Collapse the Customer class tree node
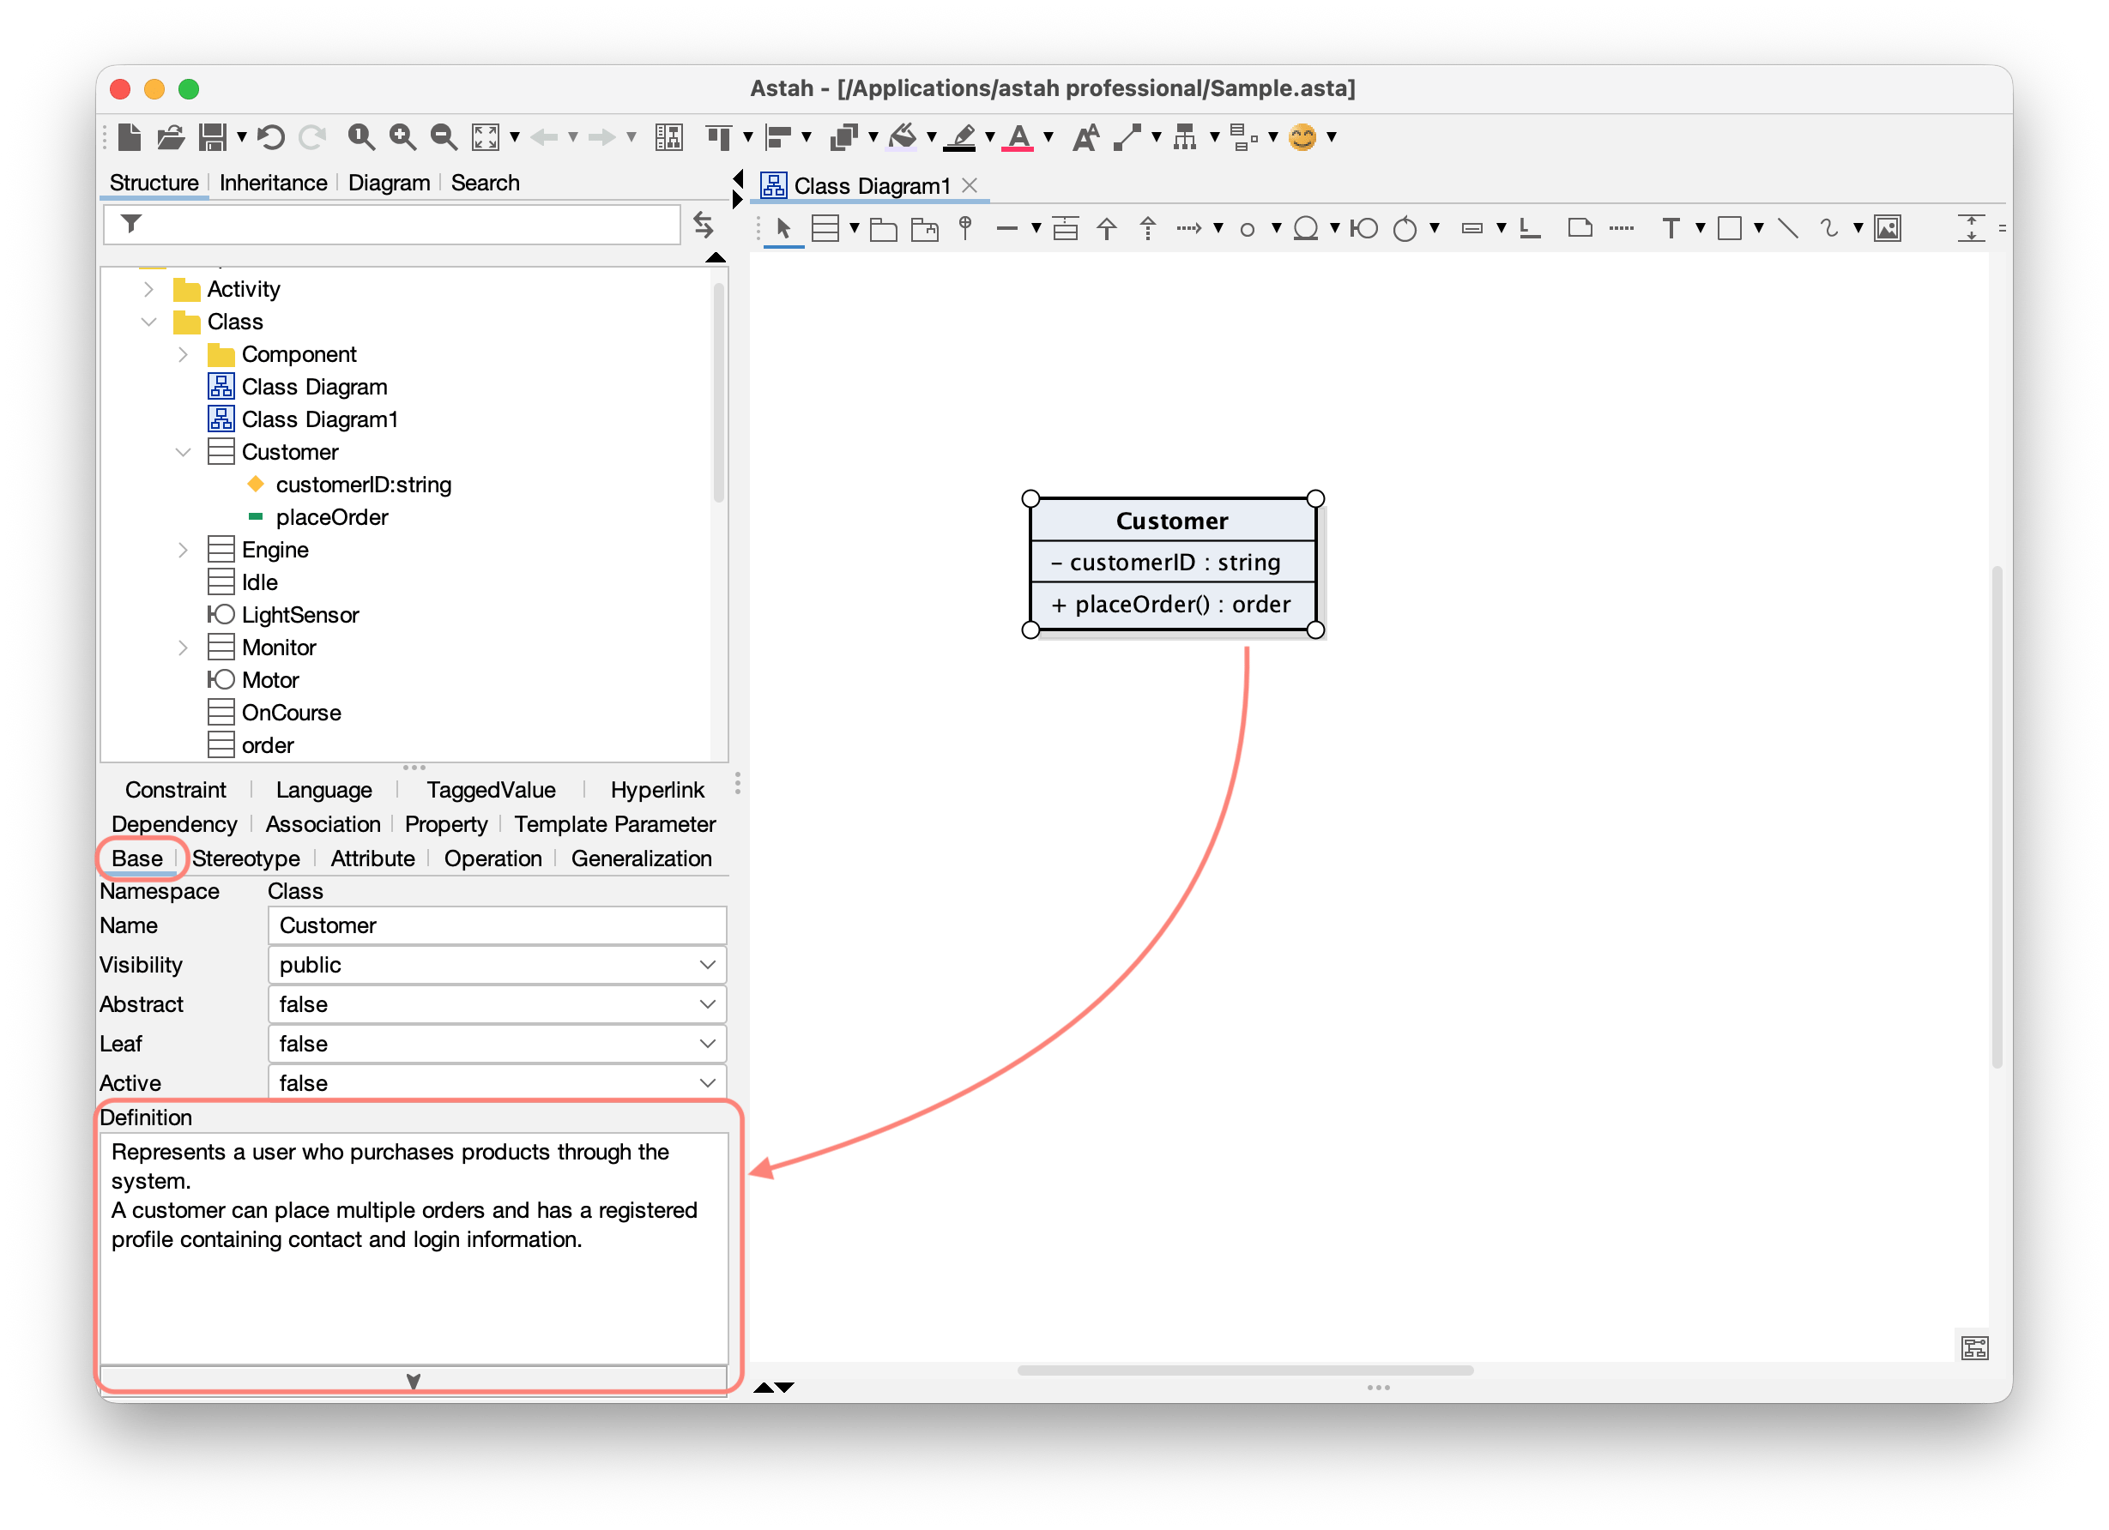2109x1530 pixels. pos(184,452)
